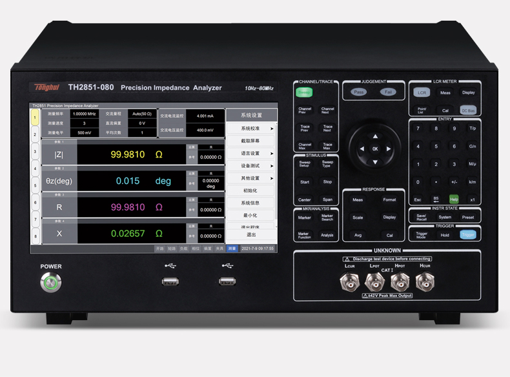Expand the 其他设置 submenu
Image resolution: width=510 pixels, height=377 pixels.
pyautogui.click(x=250, y=178)
